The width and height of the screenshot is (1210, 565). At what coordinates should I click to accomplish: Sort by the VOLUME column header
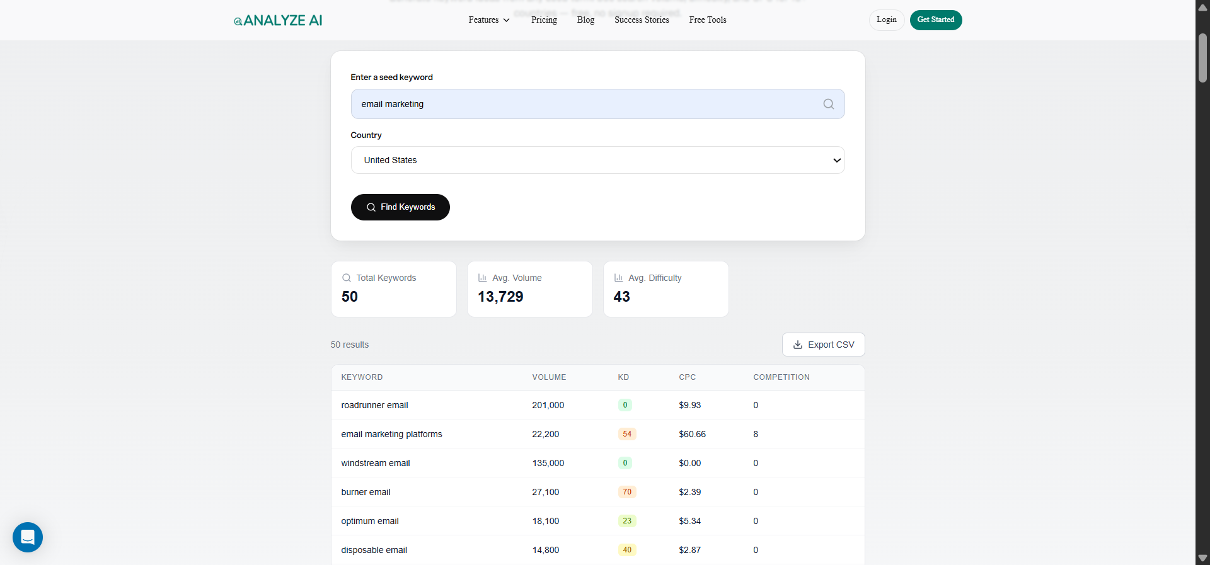point(549,377)
